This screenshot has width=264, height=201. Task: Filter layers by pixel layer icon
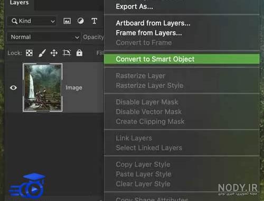point(67,21)
